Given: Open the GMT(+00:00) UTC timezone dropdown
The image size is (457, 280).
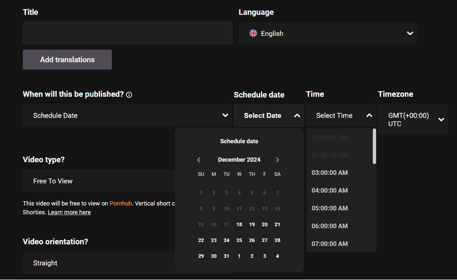Looking at the screenshot, I should [x=413, y=119].
